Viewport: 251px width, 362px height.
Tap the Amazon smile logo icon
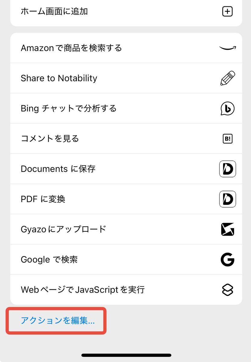227,48
